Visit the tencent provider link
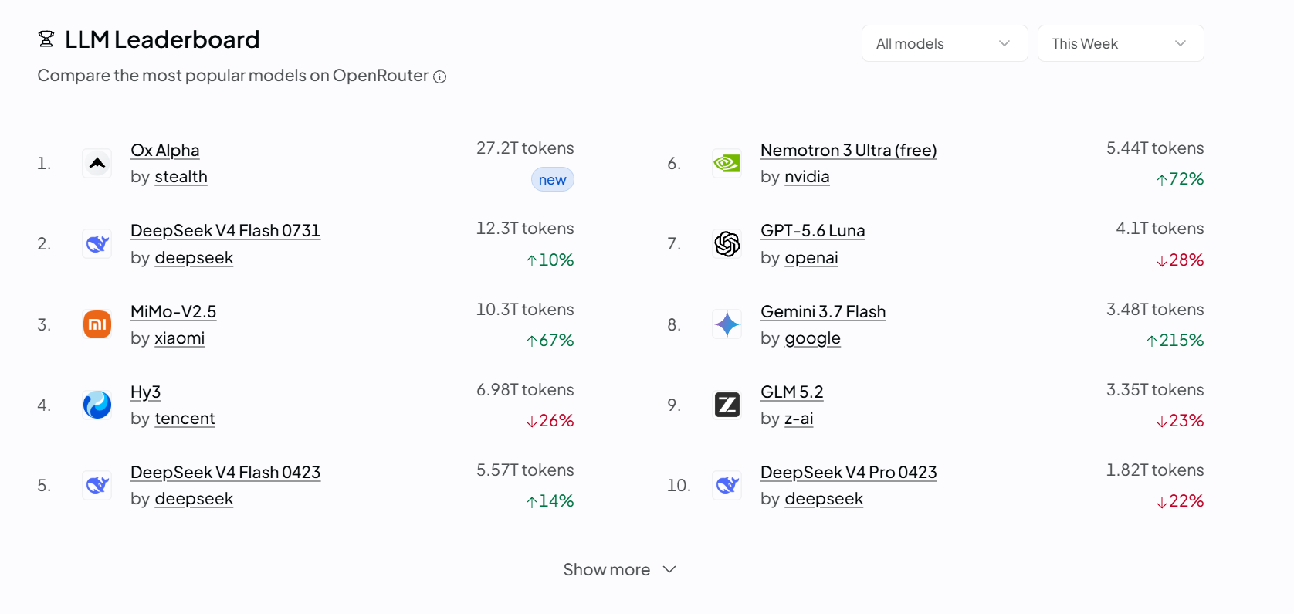1294x614 pixels. point(185,419)
